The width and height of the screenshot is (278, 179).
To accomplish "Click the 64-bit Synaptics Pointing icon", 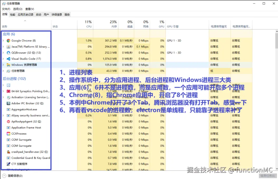I will click(x=8, y=91).
